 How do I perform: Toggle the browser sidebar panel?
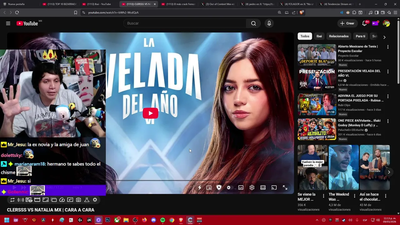click(377, 12)
